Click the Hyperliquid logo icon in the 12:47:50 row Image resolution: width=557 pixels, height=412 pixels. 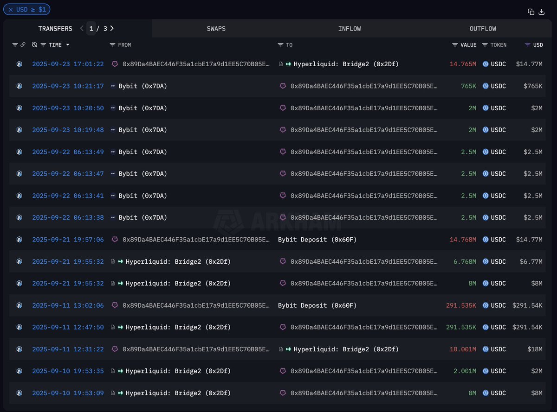(121, 327)
